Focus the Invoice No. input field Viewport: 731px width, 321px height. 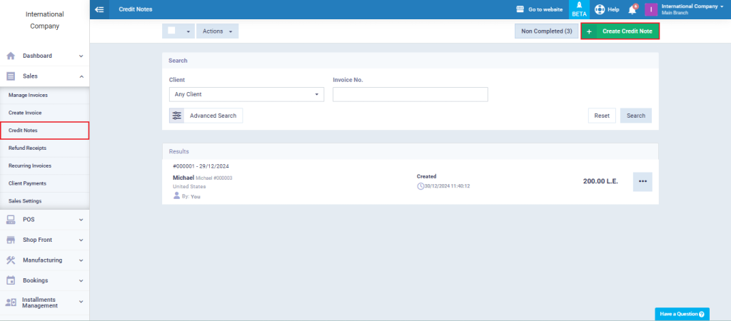pos(410,94)
